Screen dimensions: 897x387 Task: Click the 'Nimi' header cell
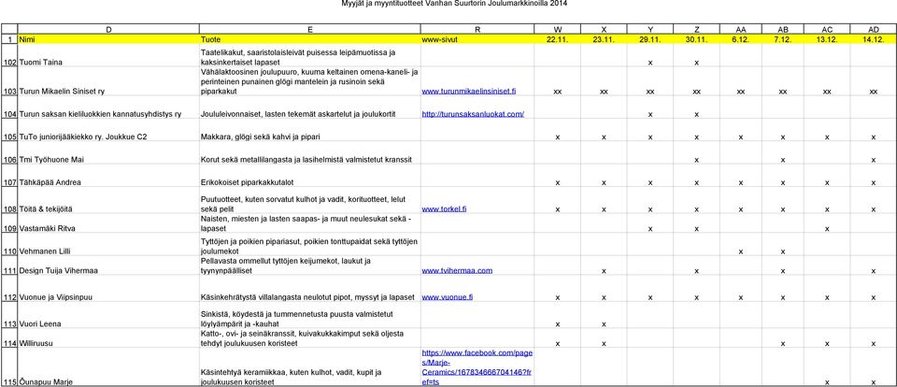108,39
